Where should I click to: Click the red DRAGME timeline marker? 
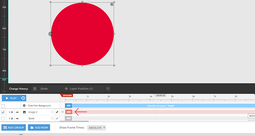coord(67,96)
